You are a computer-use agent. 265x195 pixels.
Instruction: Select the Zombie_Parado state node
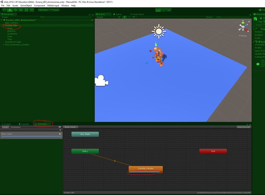pyautogui.click(x=146, y=169)
